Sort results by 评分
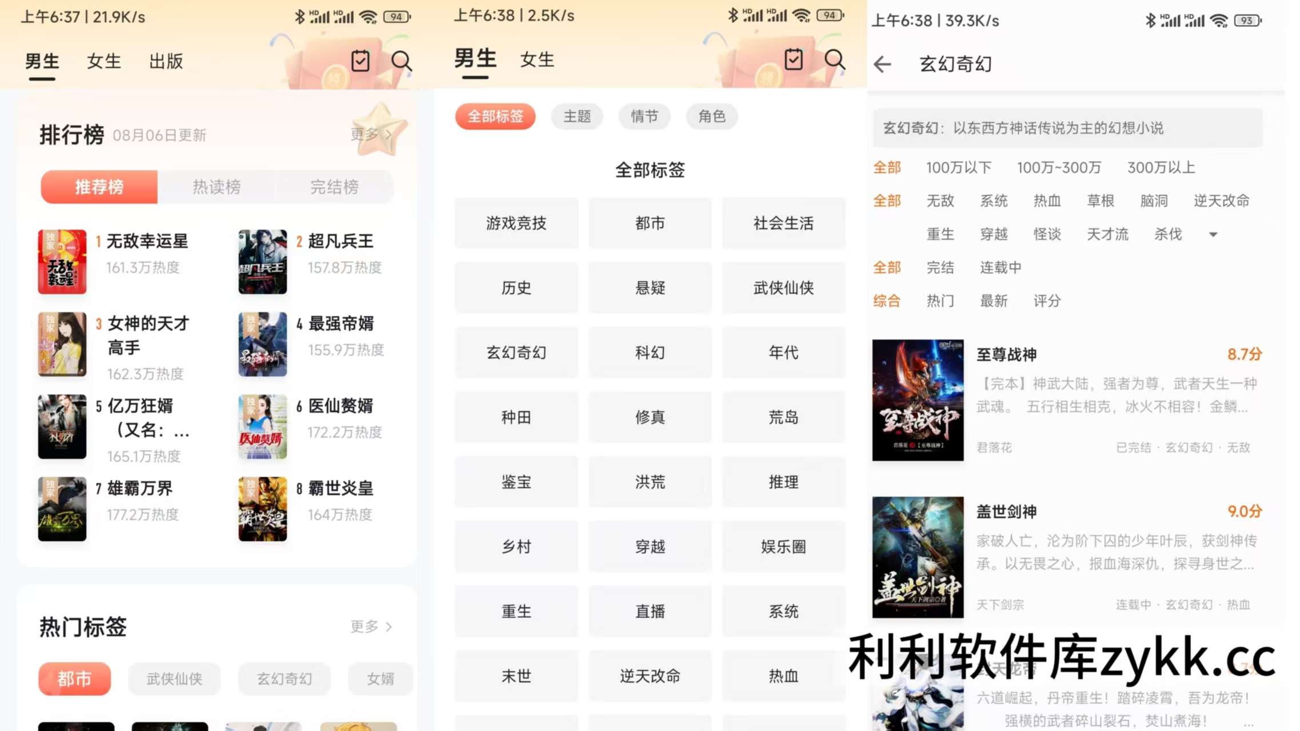 tap(1047, 301)
